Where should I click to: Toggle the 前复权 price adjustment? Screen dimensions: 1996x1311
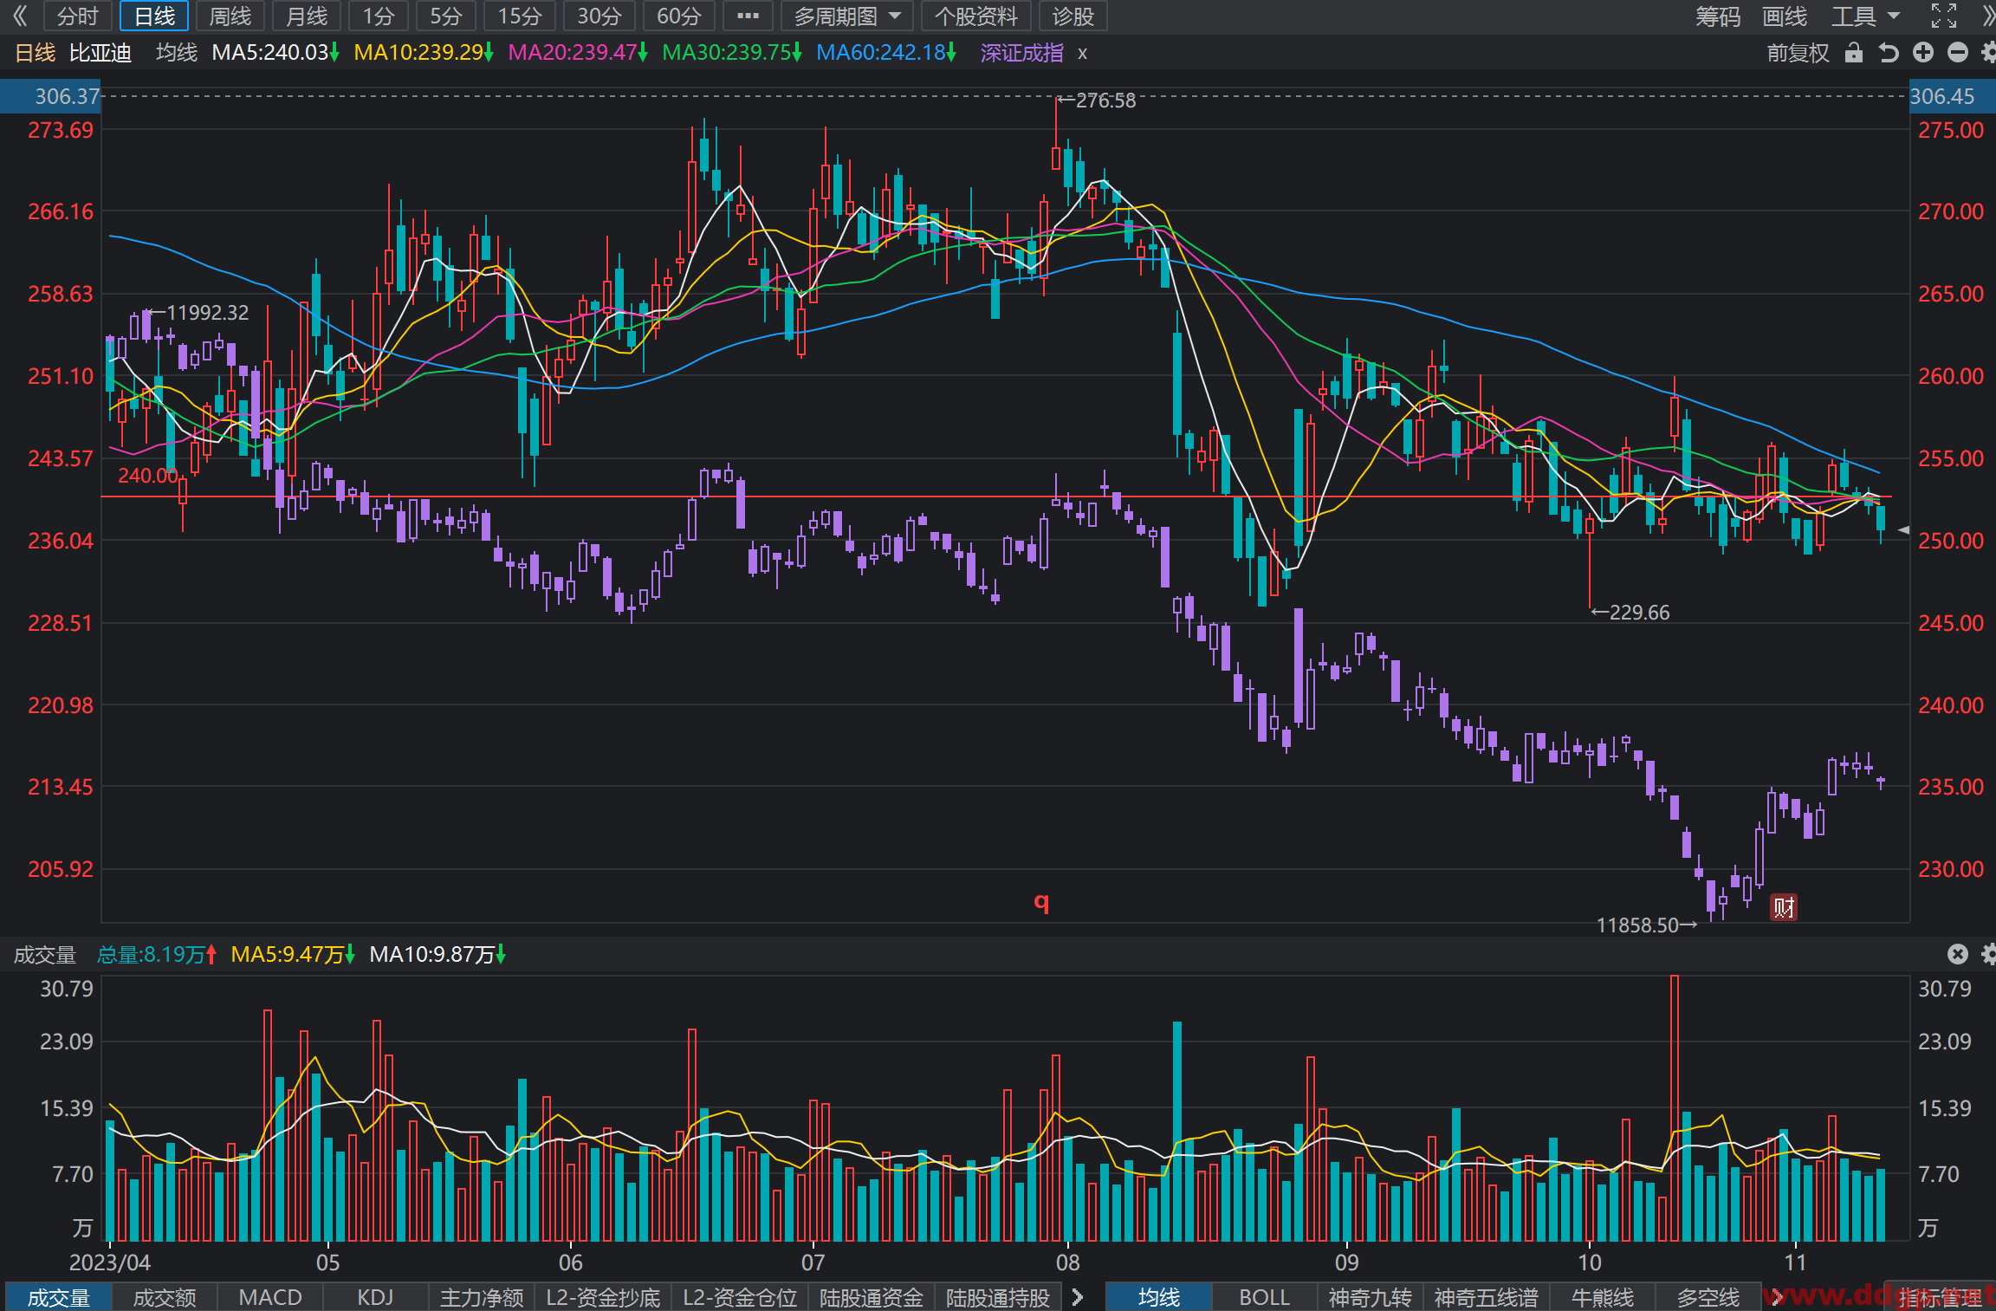point(1798,53)
